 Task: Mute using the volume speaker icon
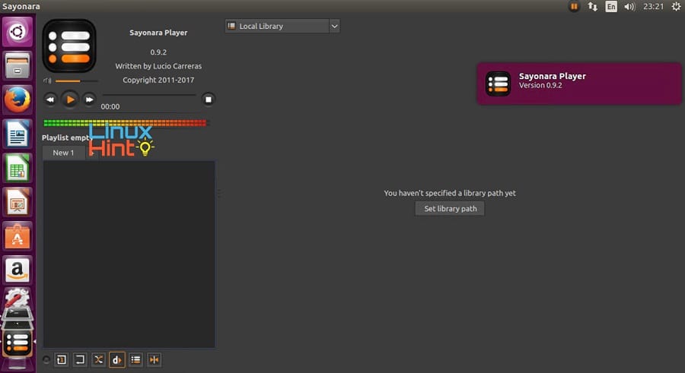(47, 81)
